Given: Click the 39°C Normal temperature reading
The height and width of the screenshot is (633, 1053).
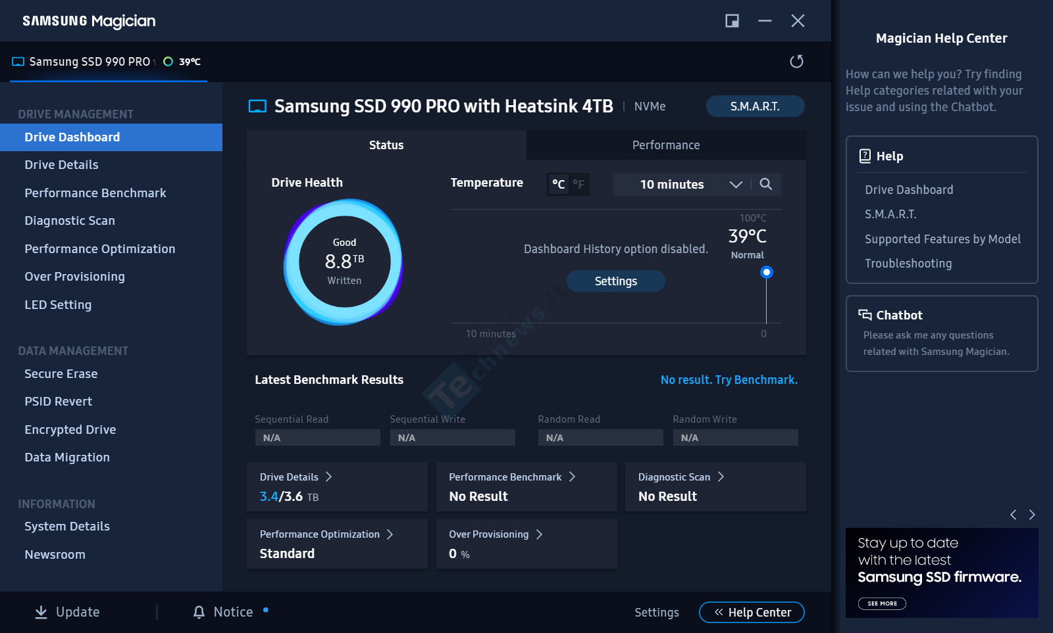Looking at the screenshot, I should 748,243.
